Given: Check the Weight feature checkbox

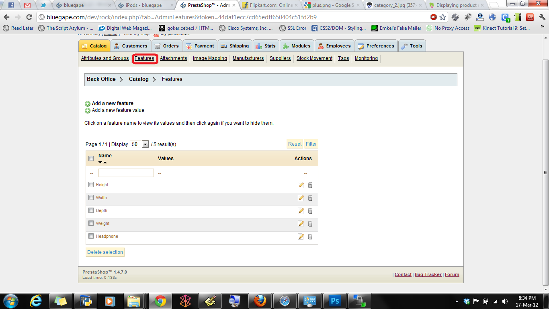Looking at the screenshot, I should (x=91, y=223).
